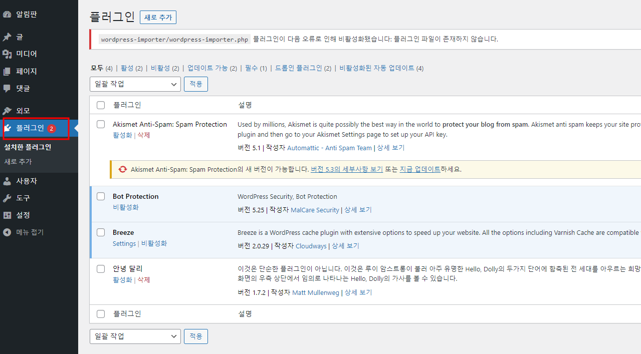
Task: Check the Akismet Anti-Spam plugin checkbox
Action: 101,124
